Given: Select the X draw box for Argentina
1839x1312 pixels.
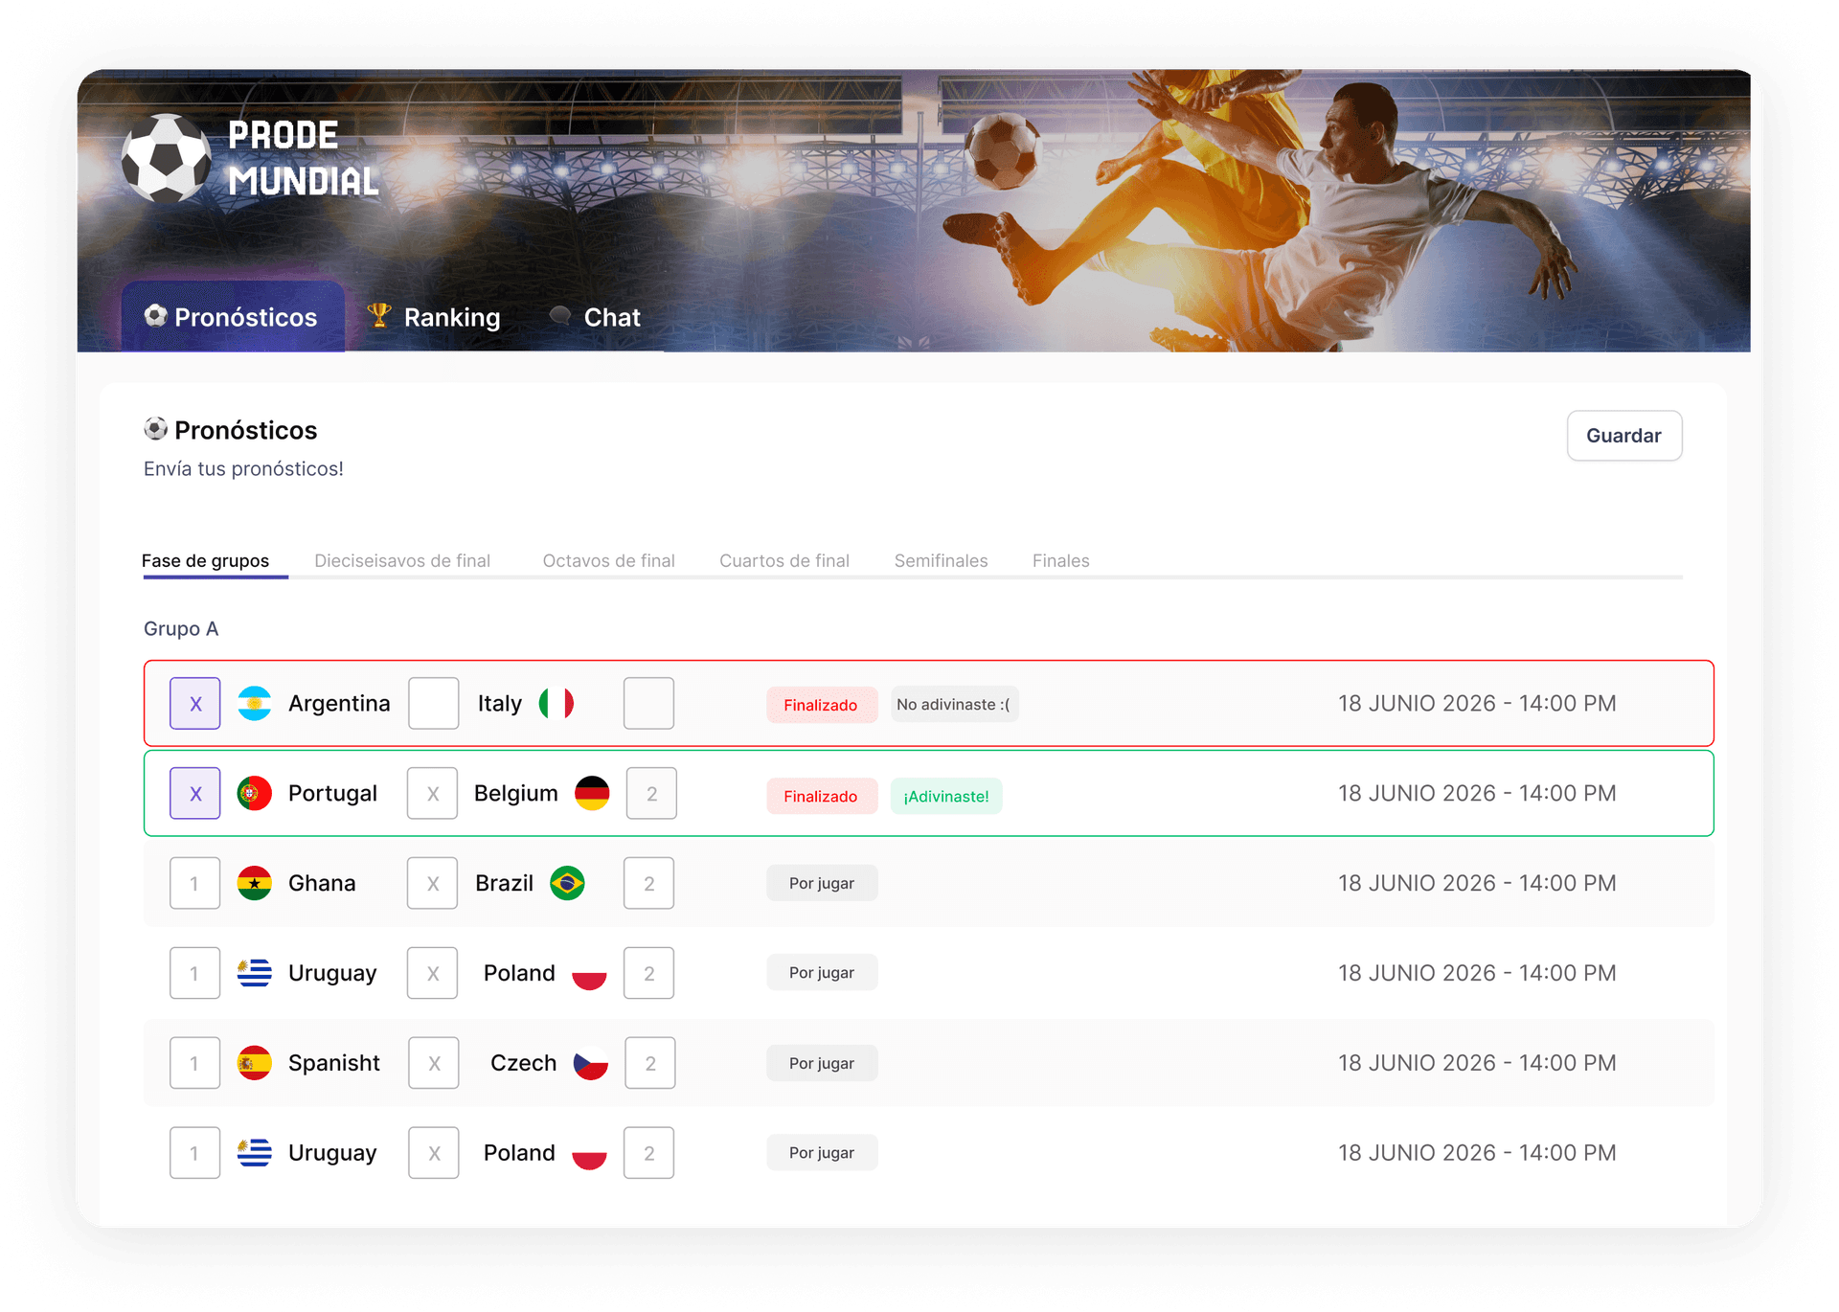Looking at the screenshot, I should click(x=194, y=703).
